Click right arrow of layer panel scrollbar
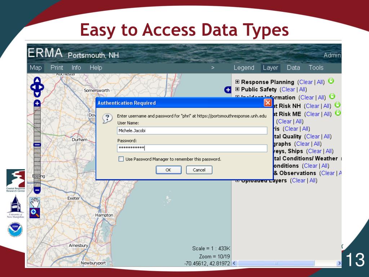The width and height of the screenshot is (369, 277). tap(339, 263)
